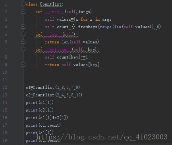This screenshot has width=172, height=145.
Task: Click line number 13 in the gutter
Action: pyautogui.click(x=5, y=95)
